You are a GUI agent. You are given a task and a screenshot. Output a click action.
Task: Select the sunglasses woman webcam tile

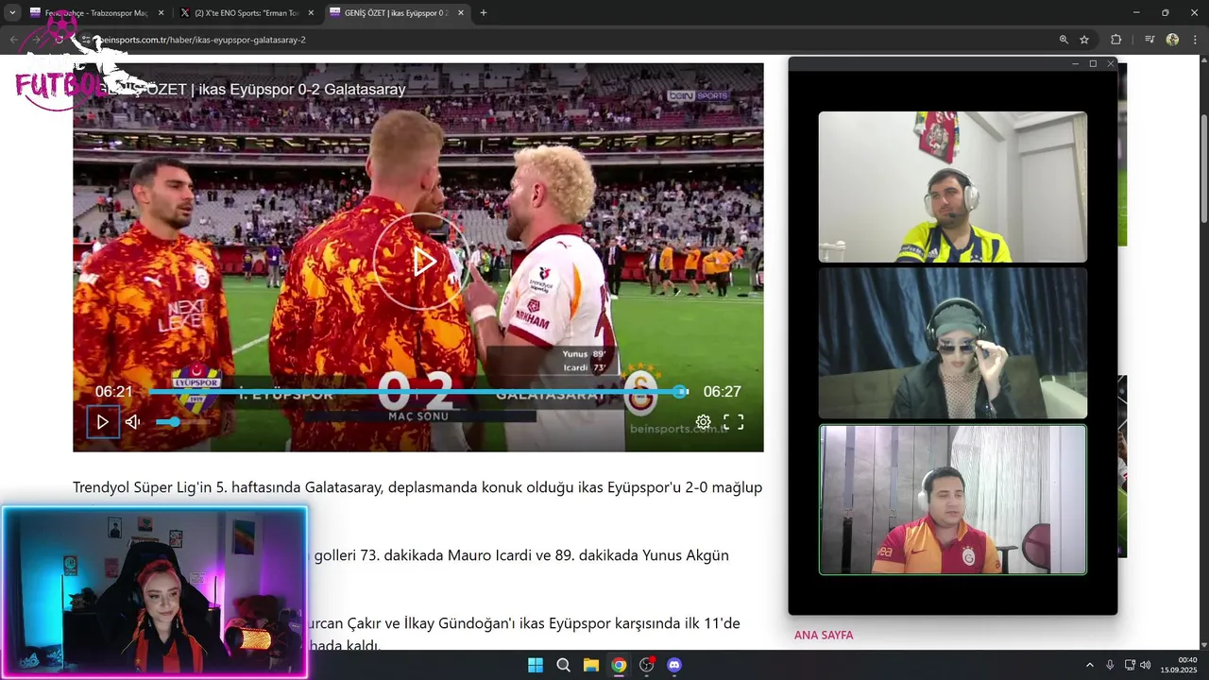pyautogui.click(x=952, y=343)
